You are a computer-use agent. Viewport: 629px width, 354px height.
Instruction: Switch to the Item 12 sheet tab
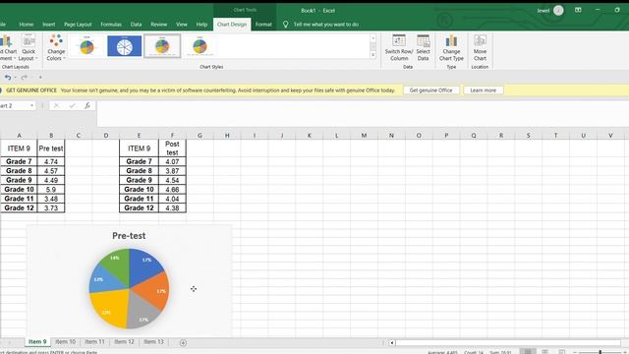[124, 342]
